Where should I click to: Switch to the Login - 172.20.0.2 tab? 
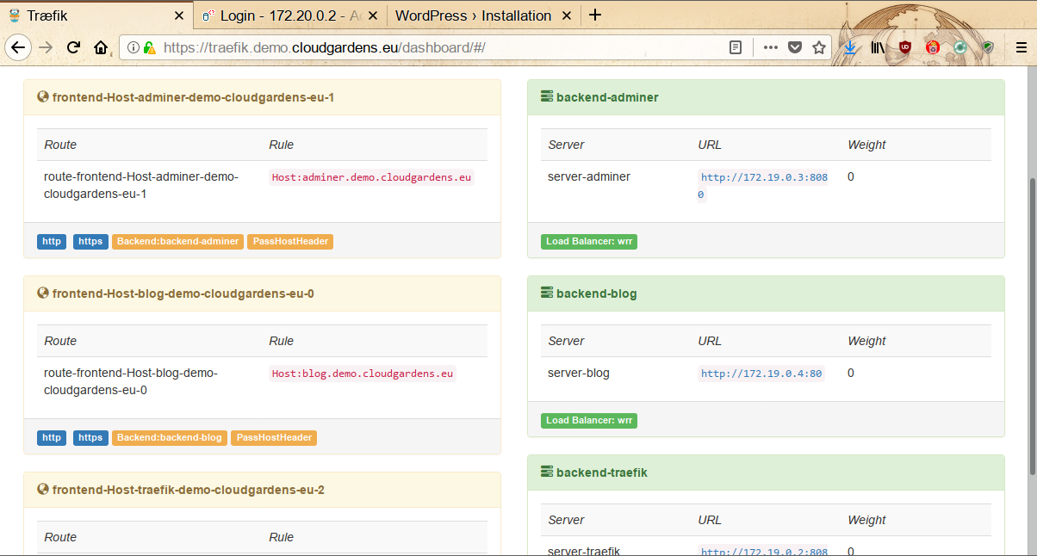coord(289,15)
